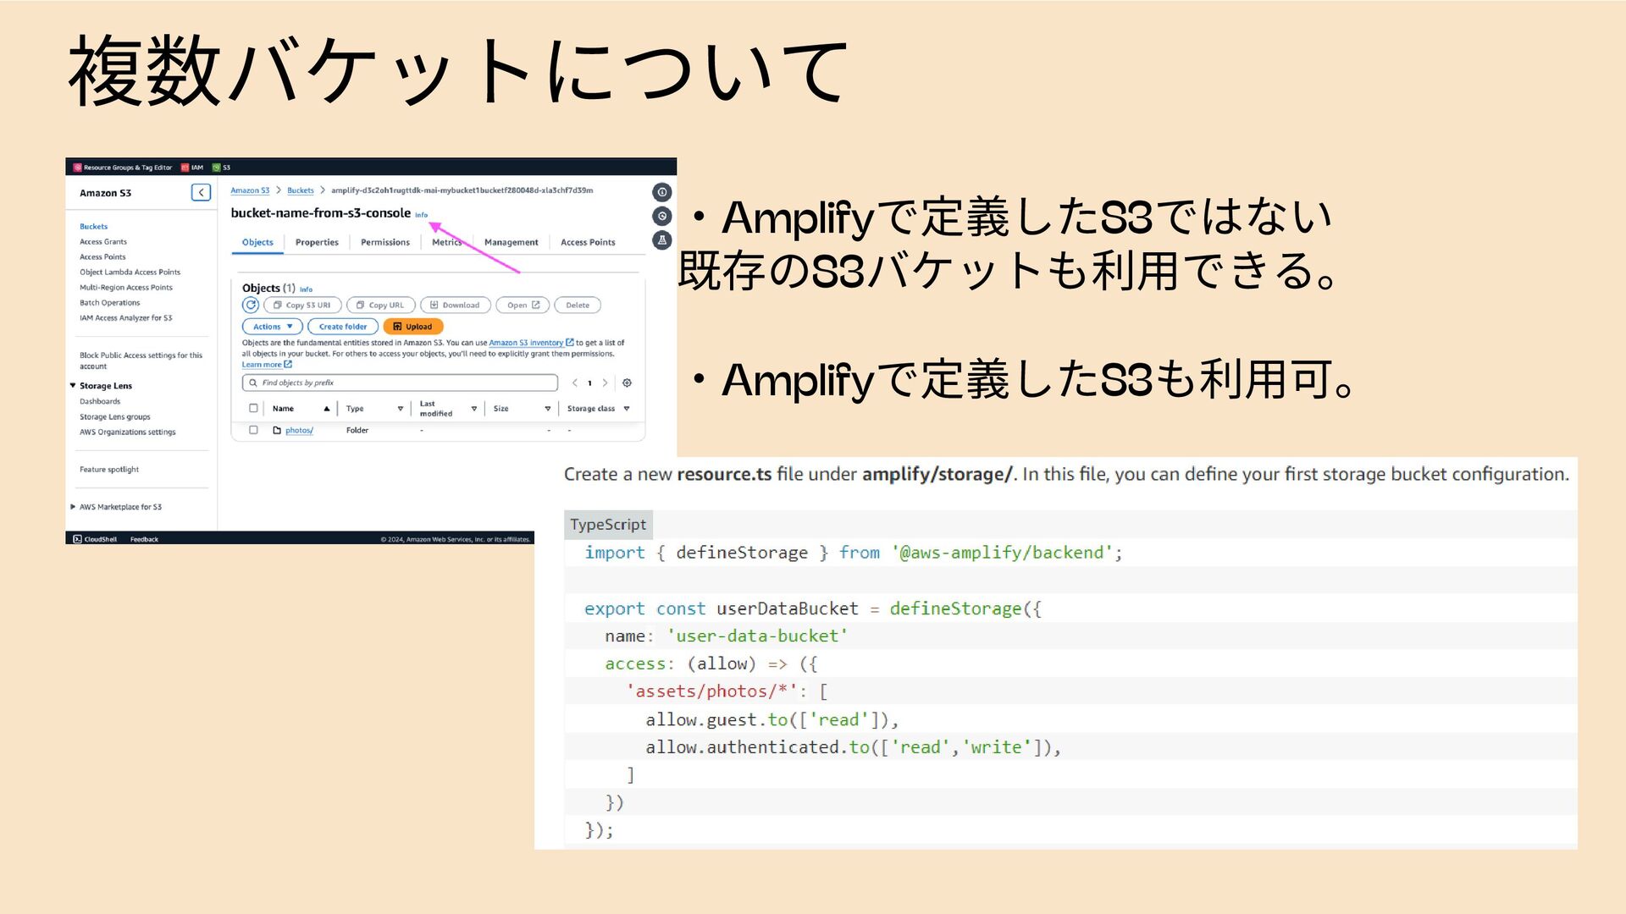Click the Find objects by prefix field

[x=400, y=383]
